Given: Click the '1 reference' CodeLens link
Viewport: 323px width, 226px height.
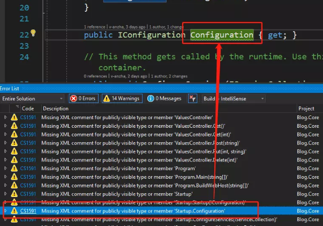Looking at the screenshot, I should click(95, 27).
